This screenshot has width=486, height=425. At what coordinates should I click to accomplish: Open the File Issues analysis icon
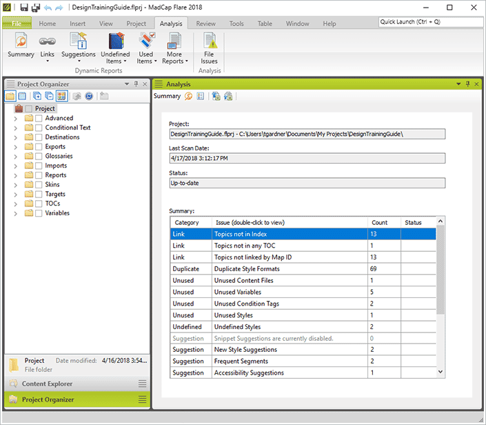[x=209, y=41]
